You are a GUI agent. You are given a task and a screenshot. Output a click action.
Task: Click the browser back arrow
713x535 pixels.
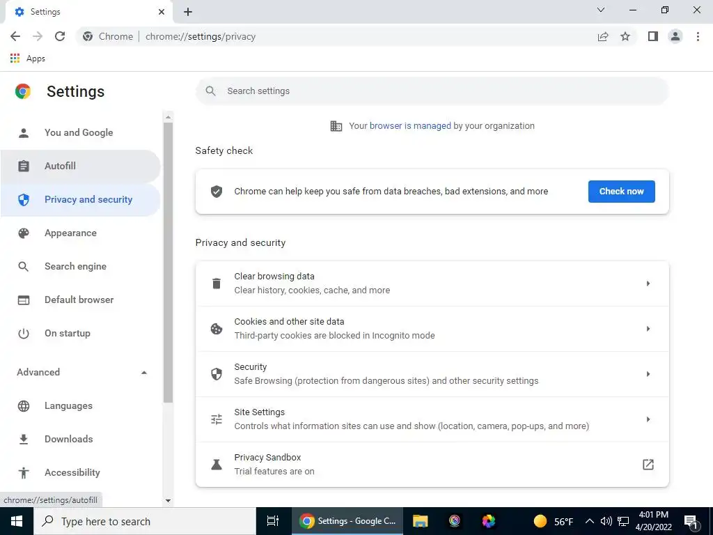[15, 36]
